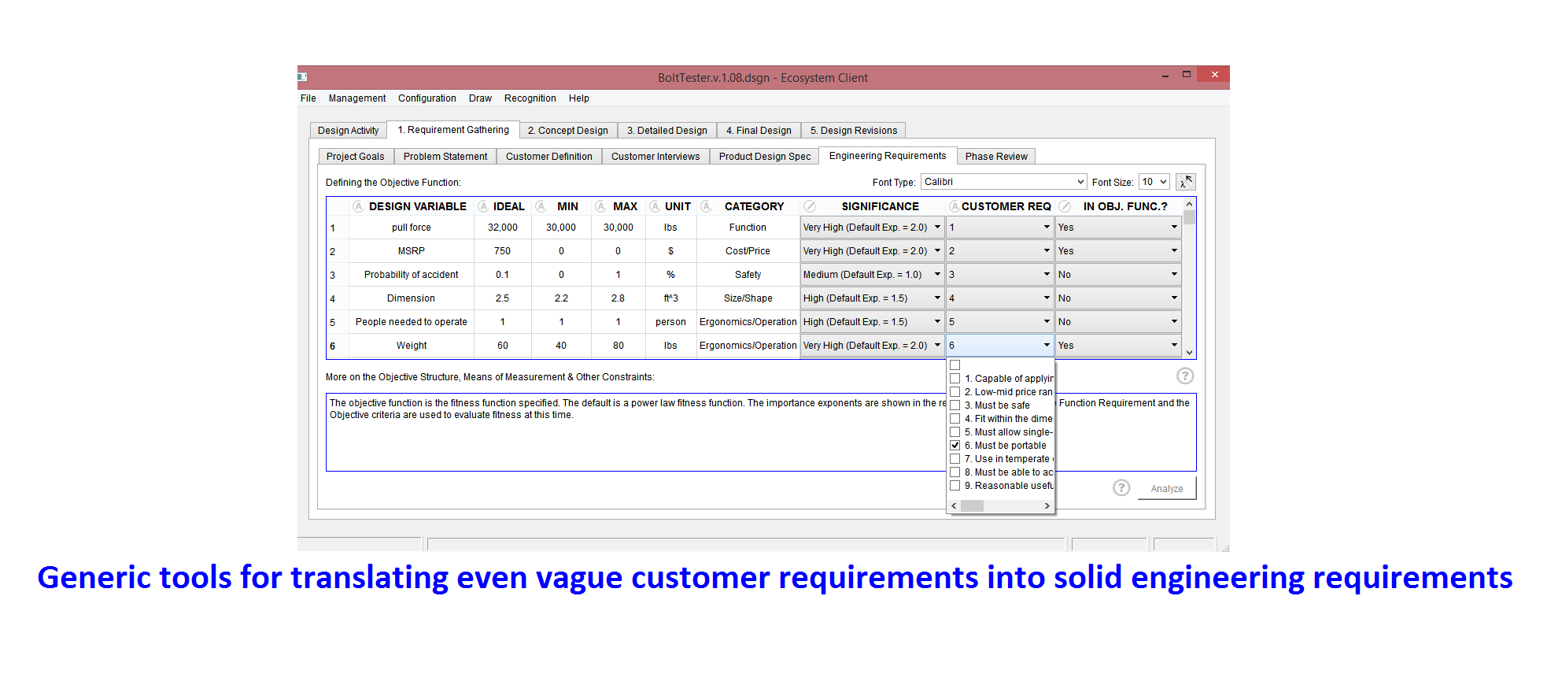Click the objective structure notes text area

pyautogui.click(x=630, y=441)
